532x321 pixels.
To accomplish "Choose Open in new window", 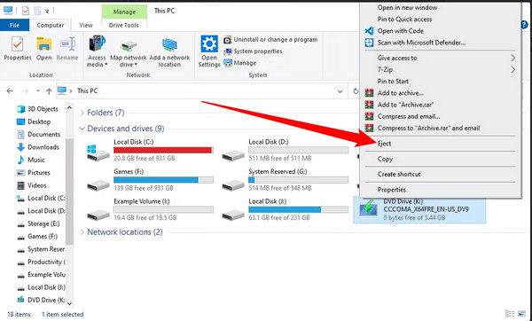I will pos(407,7).
